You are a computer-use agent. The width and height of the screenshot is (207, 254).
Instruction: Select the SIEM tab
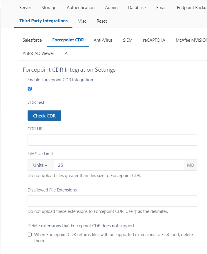click(128, 40)
